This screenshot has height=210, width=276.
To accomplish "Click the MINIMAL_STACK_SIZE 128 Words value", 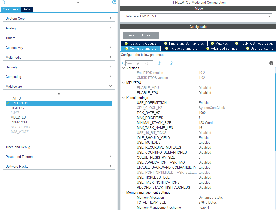I will click(207, 123).
